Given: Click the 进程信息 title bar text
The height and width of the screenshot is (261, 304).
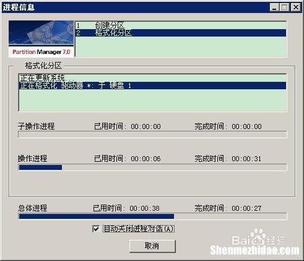Looking at the screenshot, I should 19,7.
